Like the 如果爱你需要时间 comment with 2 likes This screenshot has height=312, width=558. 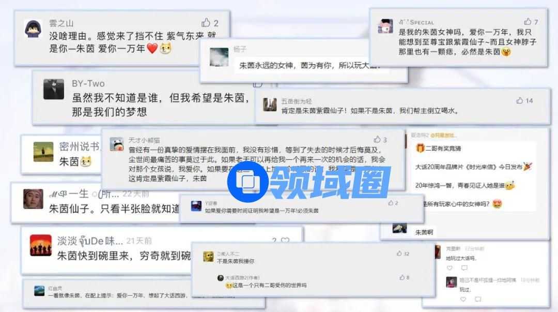391,203
